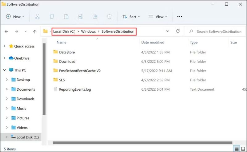Navigate back with the left arrow

[x=6, y=31]
